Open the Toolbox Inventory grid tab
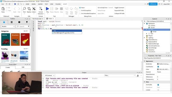This screenshot has height=97, width=172. coord(12,22)
